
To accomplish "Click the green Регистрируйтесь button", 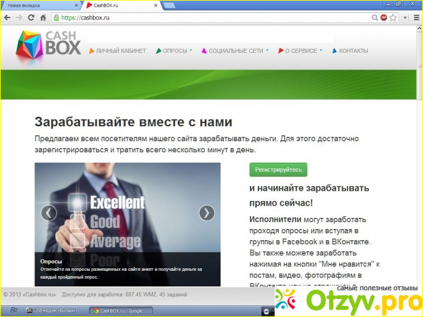I will click(x=278, y=169).
